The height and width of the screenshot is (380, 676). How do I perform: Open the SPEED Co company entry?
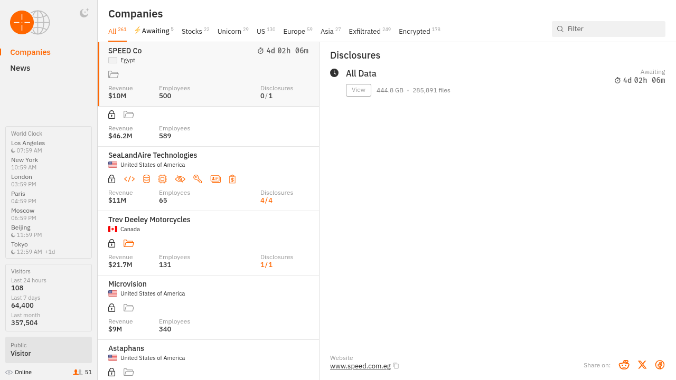(209, 74)
